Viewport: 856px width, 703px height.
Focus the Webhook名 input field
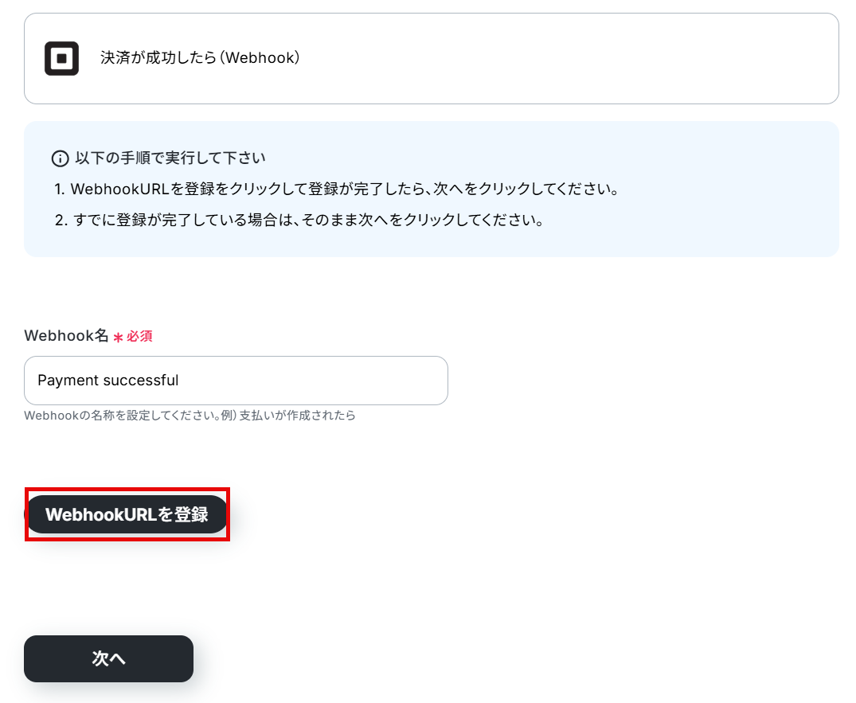(x=236, y=381)
